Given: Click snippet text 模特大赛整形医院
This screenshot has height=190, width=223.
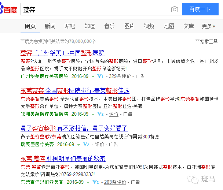Looking at the screenshot, I should pyautogui.click(x=83, y=107).
